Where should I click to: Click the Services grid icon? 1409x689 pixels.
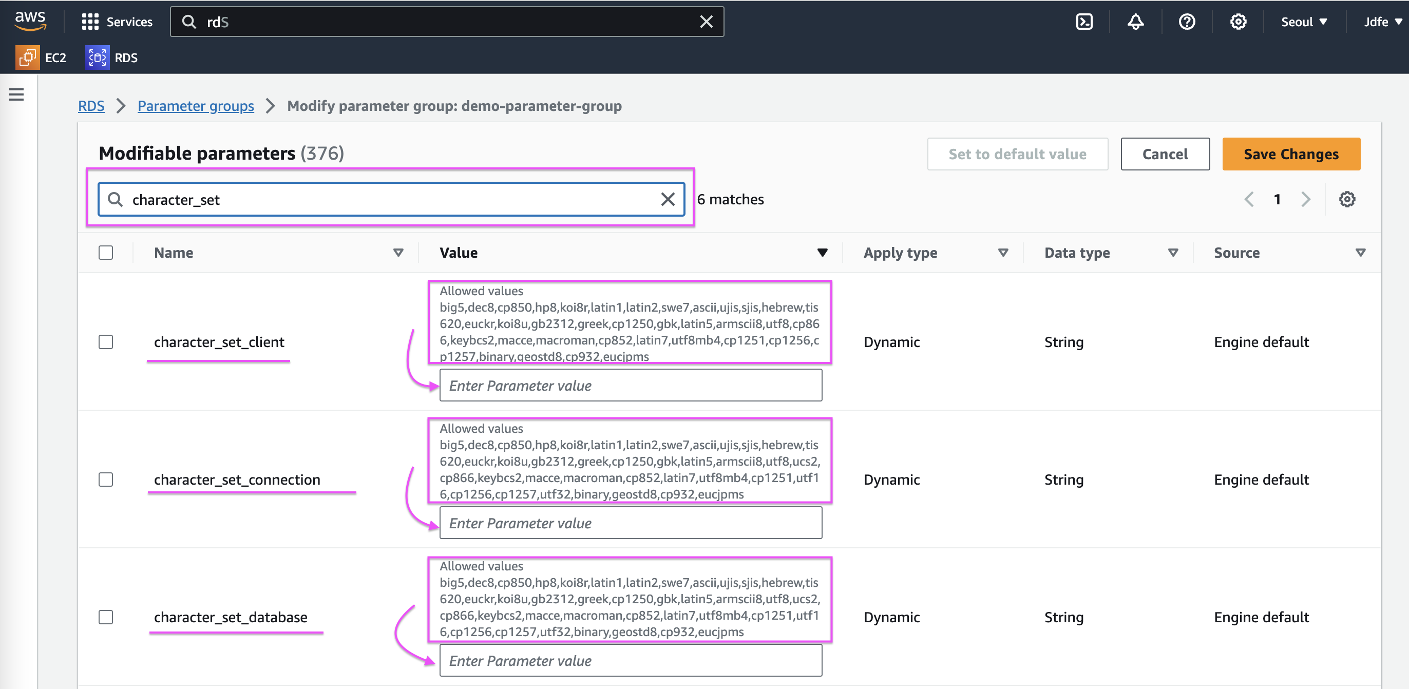pos(90,22)
